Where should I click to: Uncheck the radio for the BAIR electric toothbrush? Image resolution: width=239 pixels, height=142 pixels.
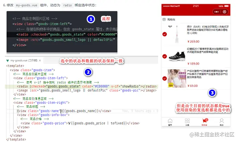tap(164, 34)
